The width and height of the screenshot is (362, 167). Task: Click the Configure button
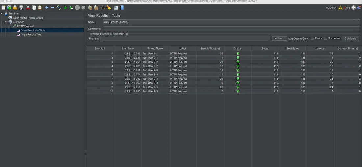pyautogui.click(x=350, y=39)
